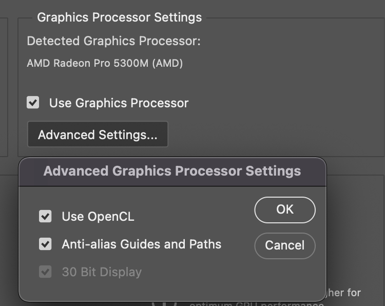Click the "Use OpenCL" label text
This screenshot has width=385, height=306.
98,217
